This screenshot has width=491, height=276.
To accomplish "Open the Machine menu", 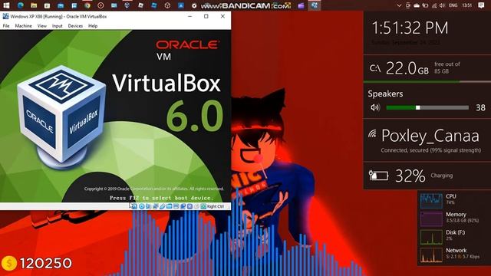I will 24,26.
